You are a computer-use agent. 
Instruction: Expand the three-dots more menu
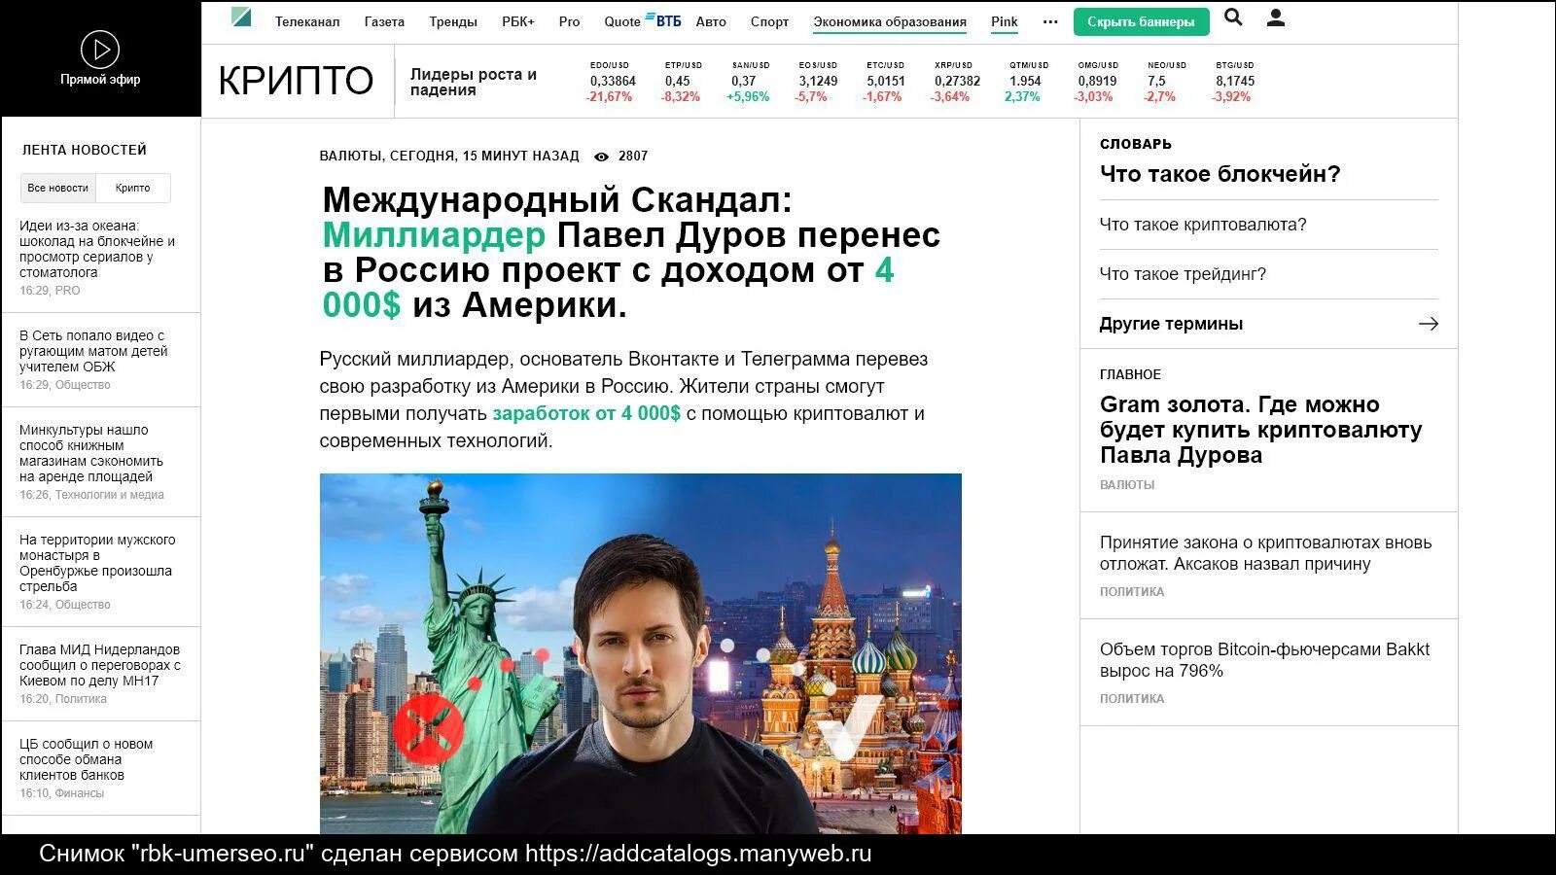click(x=1050, y=21)
